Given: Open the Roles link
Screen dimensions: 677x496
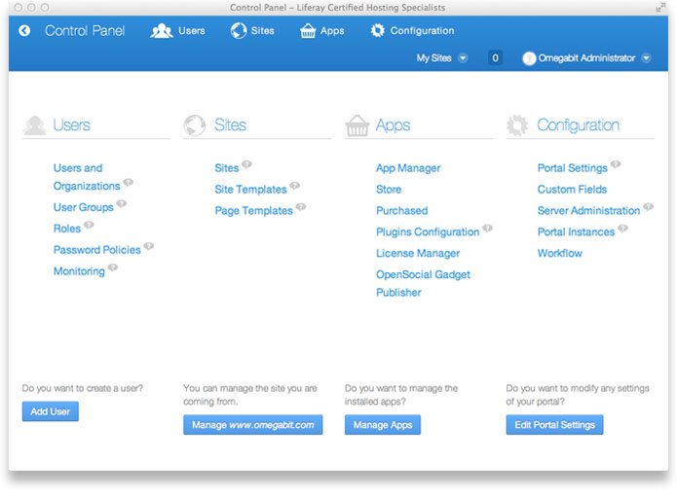Looking at the screenshot, I should point(67,229).
